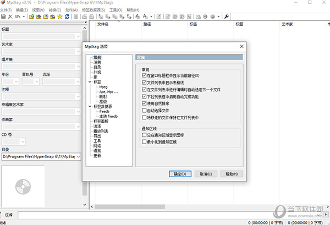330x225 pixels.
Task: Click the 帮助(H) dialog button
Action: tap(232, 174)
